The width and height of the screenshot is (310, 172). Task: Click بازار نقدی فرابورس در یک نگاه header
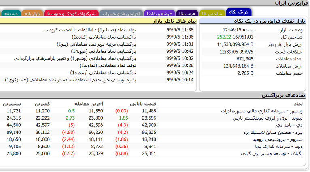click(270, 21)
